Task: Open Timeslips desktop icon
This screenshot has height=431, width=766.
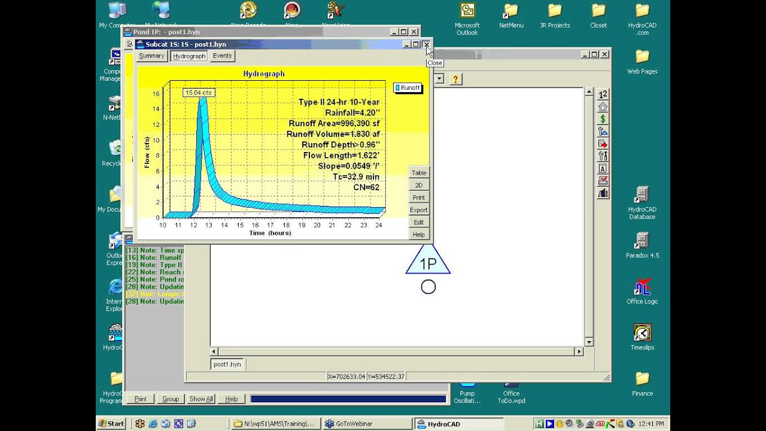Action: pos(642,336)
